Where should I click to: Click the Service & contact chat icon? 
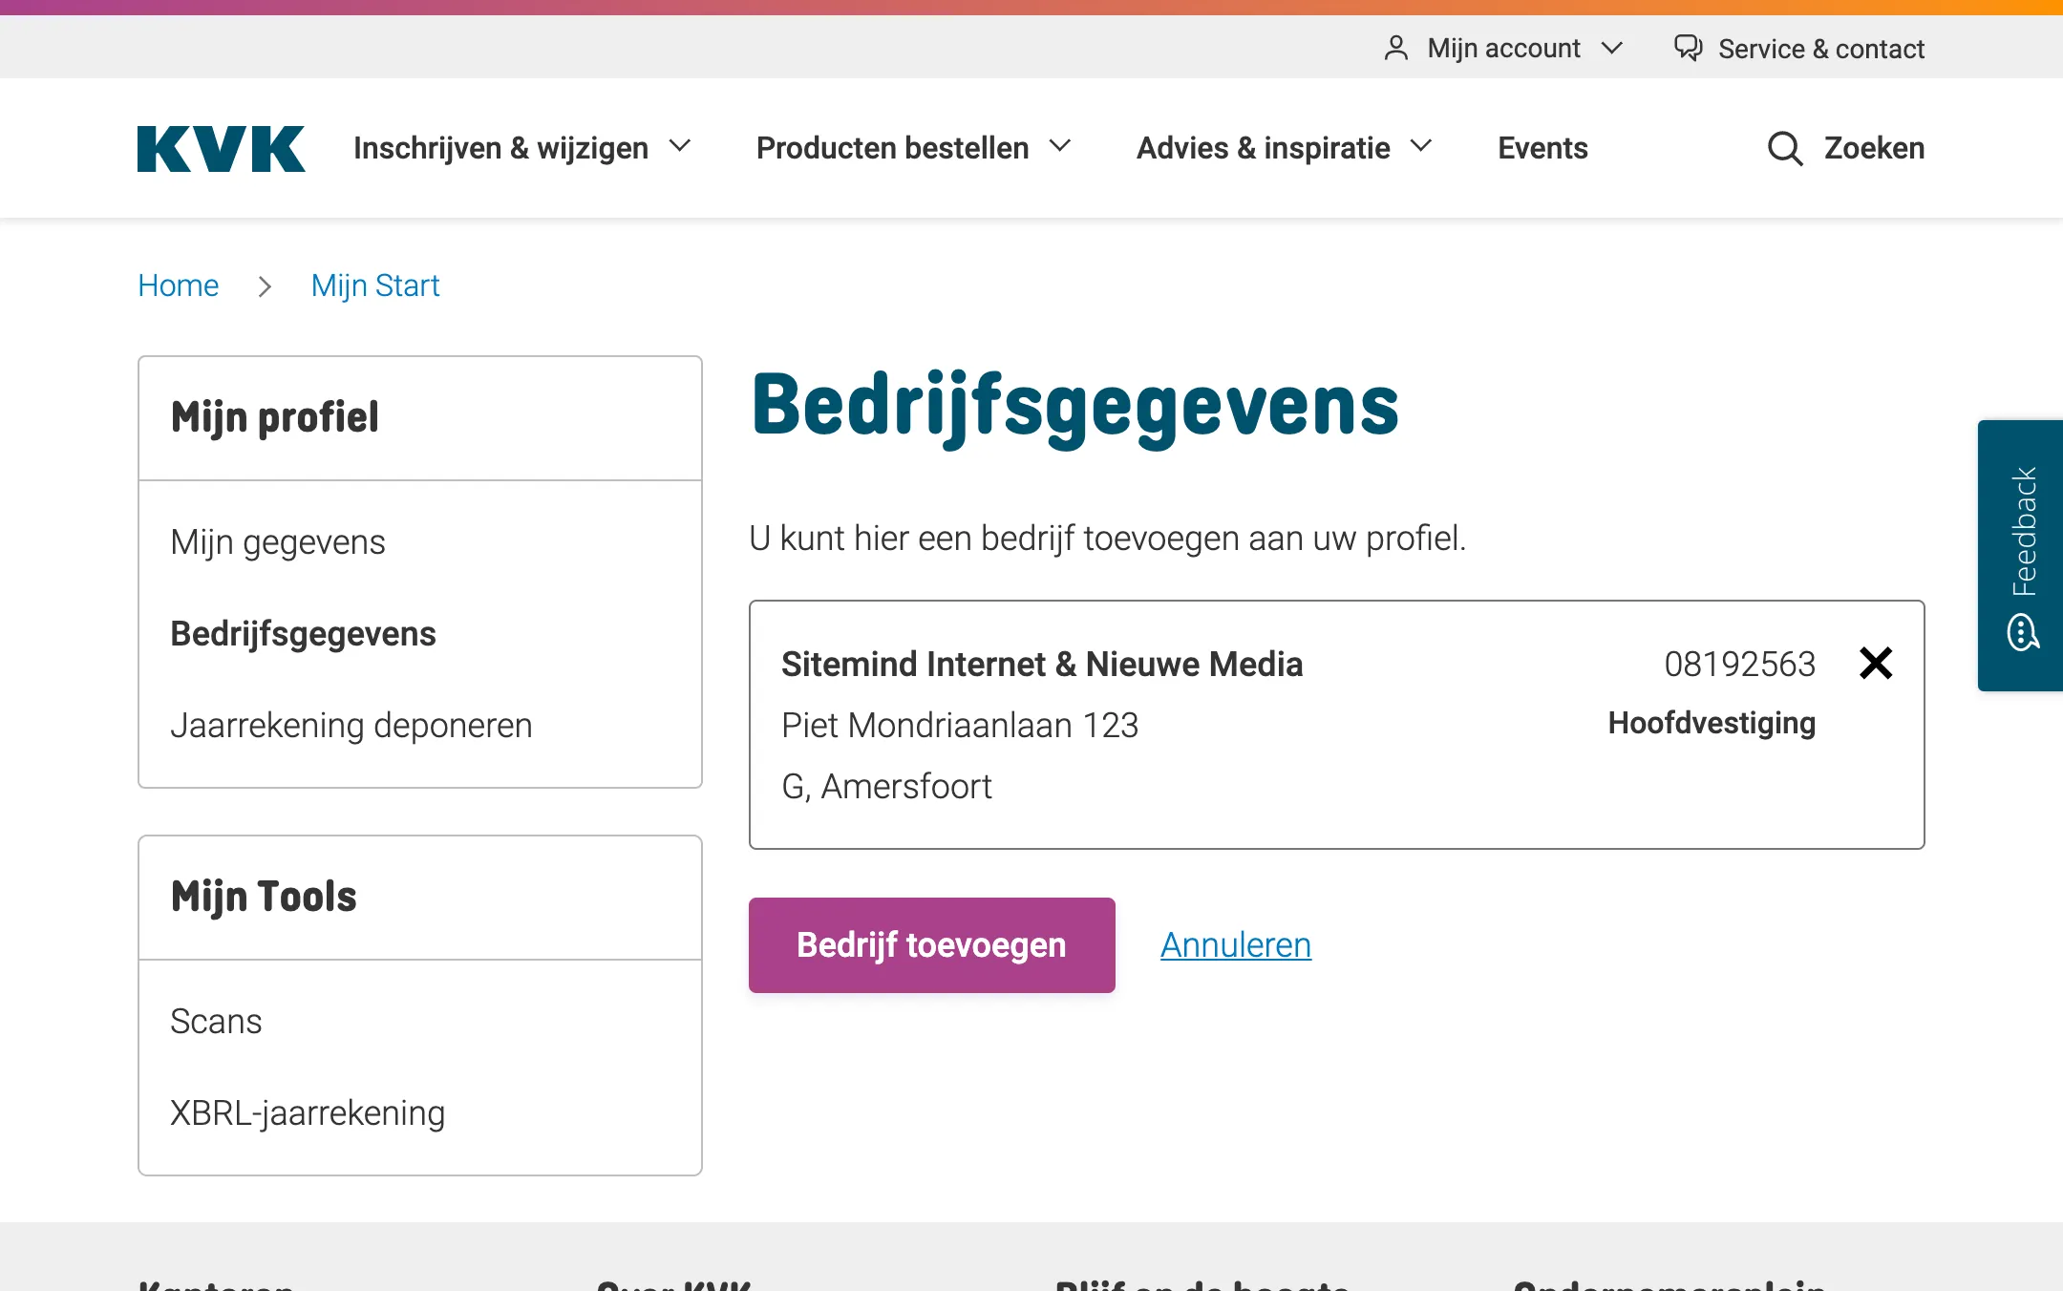[1689, 49]
